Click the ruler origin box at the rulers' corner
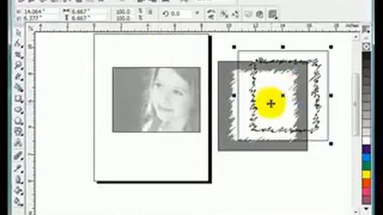Screen dimensions: 383x215 31,28
